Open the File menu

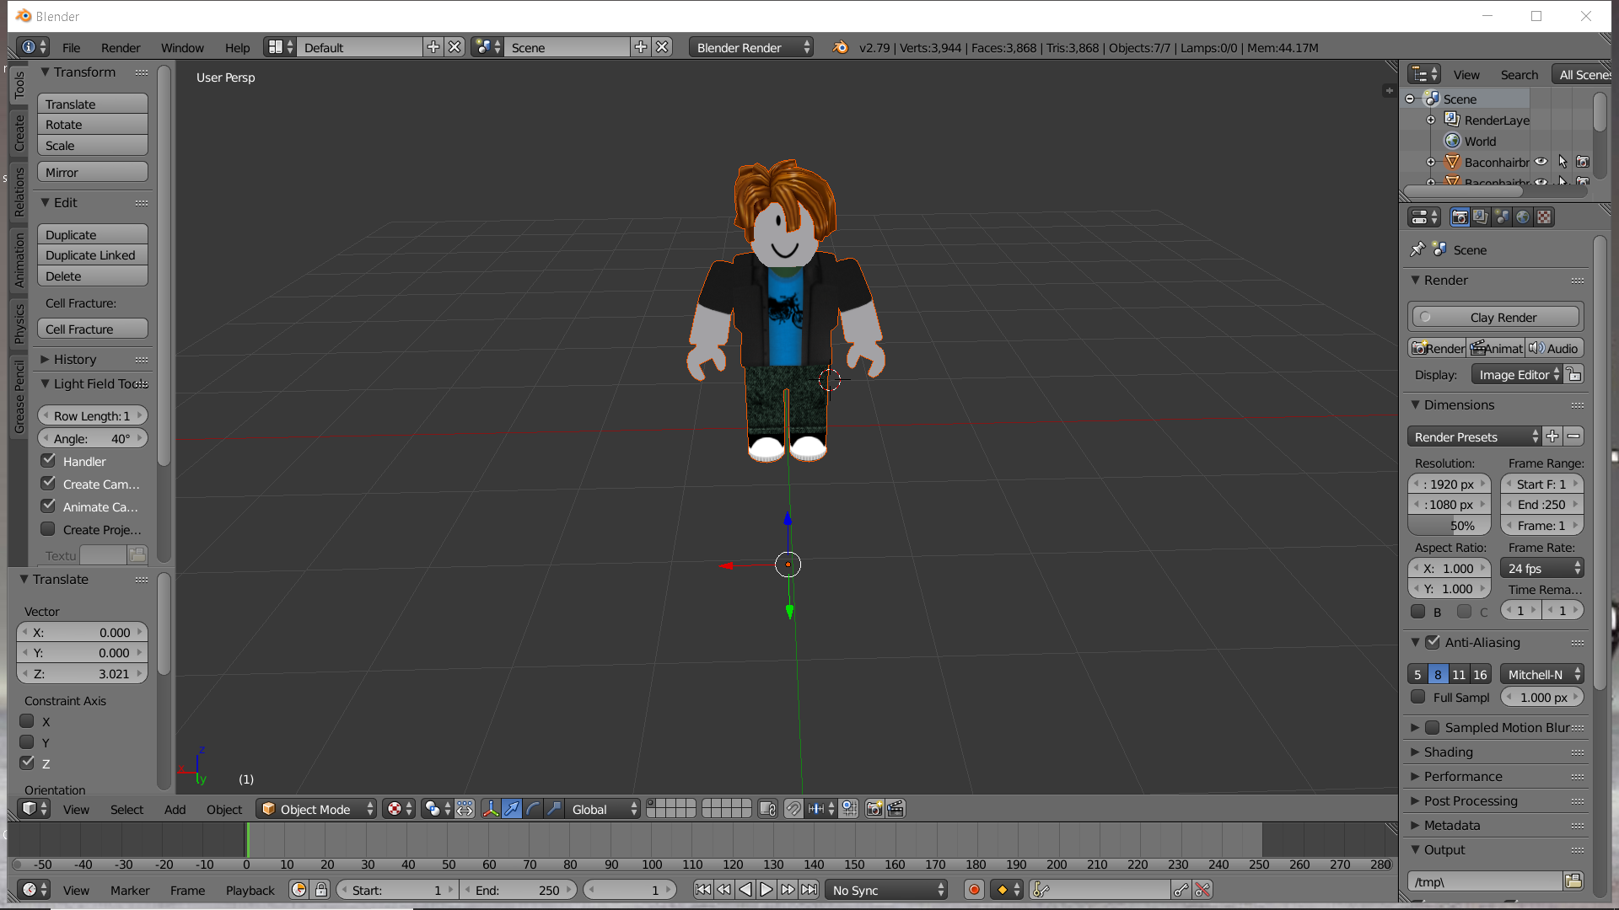coord(72,48)
